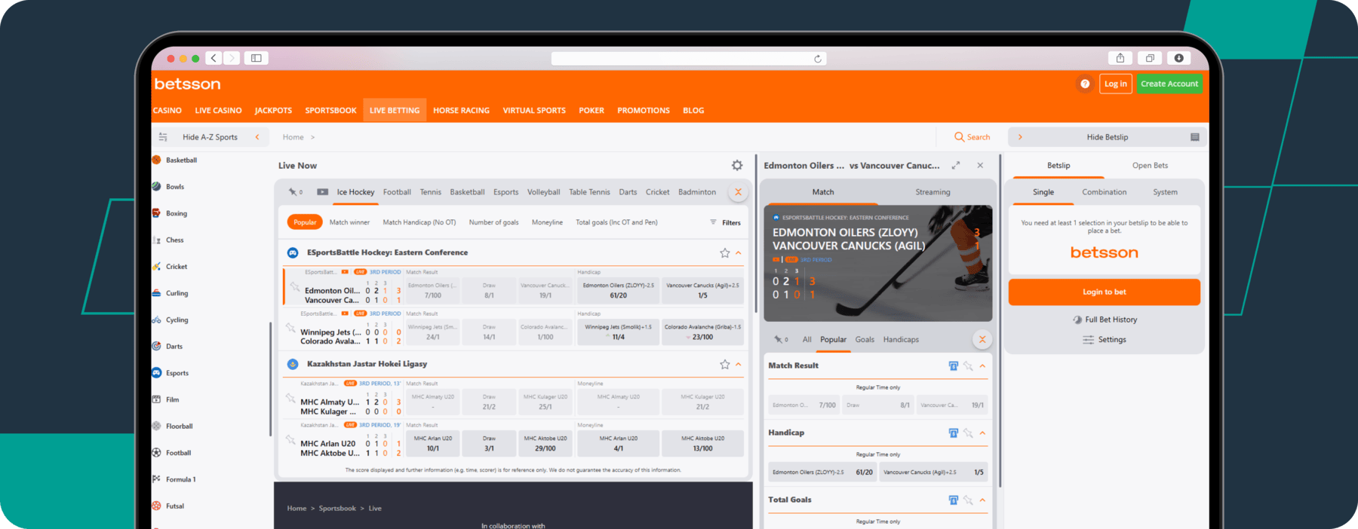Image resolution: width=1358 pixels, height=529 pixels.
Task: Pin the Edmonton Oilers match
Action: [x=294, y=286]
